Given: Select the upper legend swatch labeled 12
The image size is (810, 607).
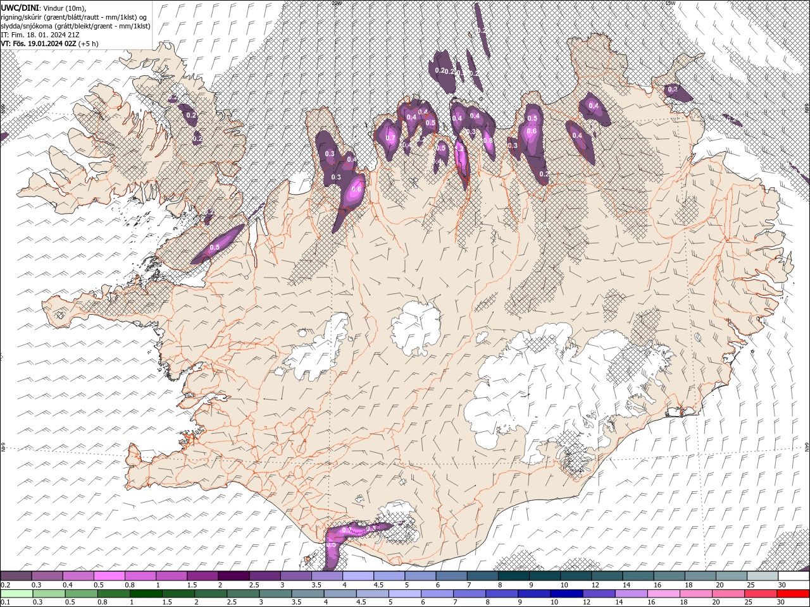Looking at the screenshot, I should coord(607,576).
